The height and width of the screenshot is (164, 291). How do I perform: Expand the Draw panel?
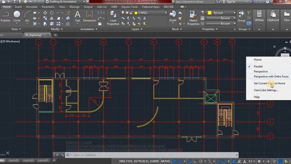(x=16, y=29)
